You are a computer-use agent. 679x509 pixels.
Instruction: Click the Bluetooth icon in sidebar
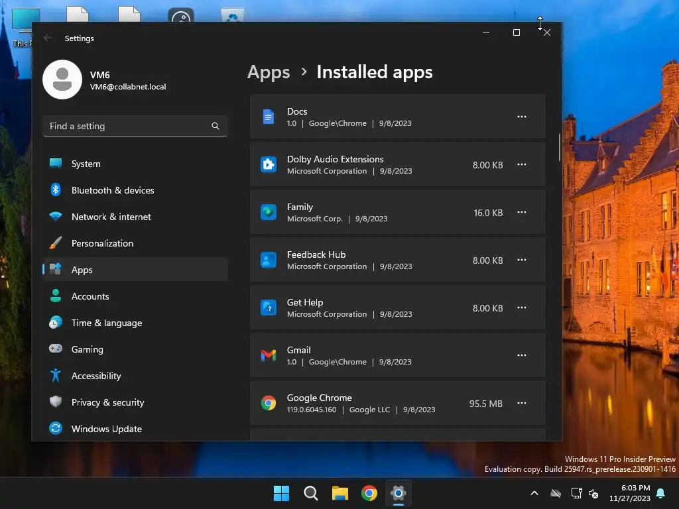[56, 190]
